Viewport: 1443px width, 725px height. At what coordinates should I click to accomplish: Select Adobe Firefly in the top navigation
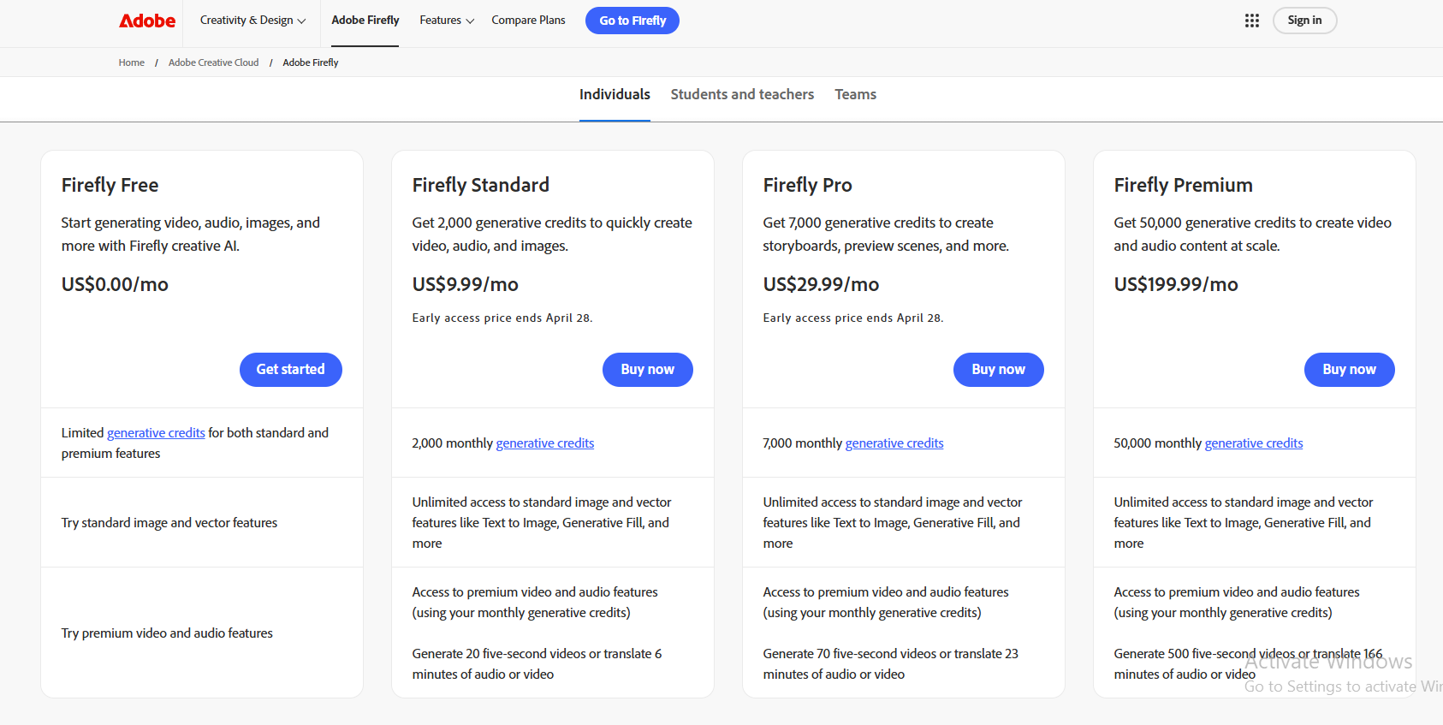point(365,21)
